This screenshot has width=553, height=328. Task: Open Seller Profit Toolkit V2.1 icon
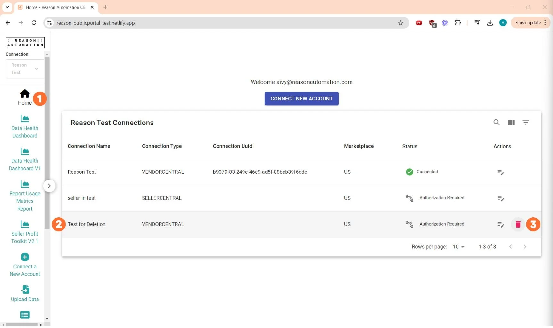[x=25, y=224]
